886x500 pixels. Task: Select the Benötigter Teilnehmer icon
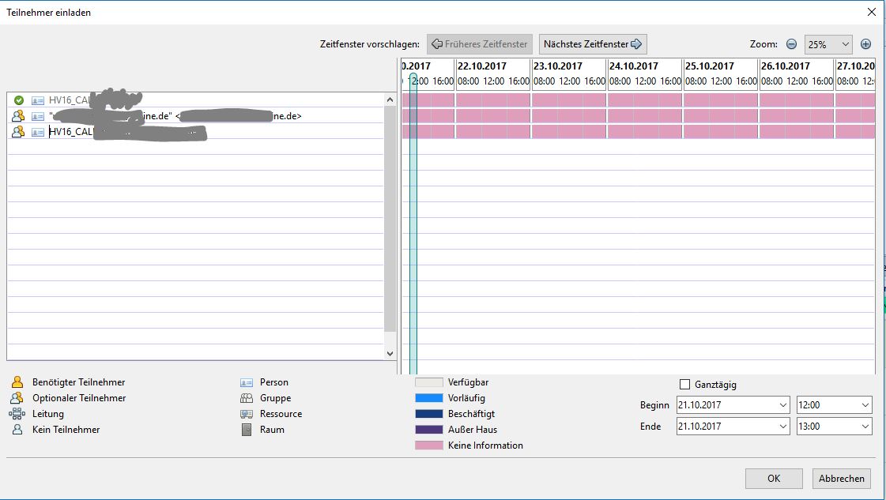(19, 382)
